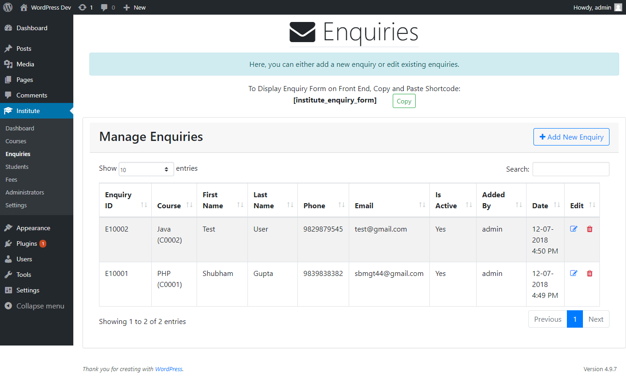Click the Previous pagination button
Image resolution: width=626 pixels, height=378 pixels.
[548, 319]
